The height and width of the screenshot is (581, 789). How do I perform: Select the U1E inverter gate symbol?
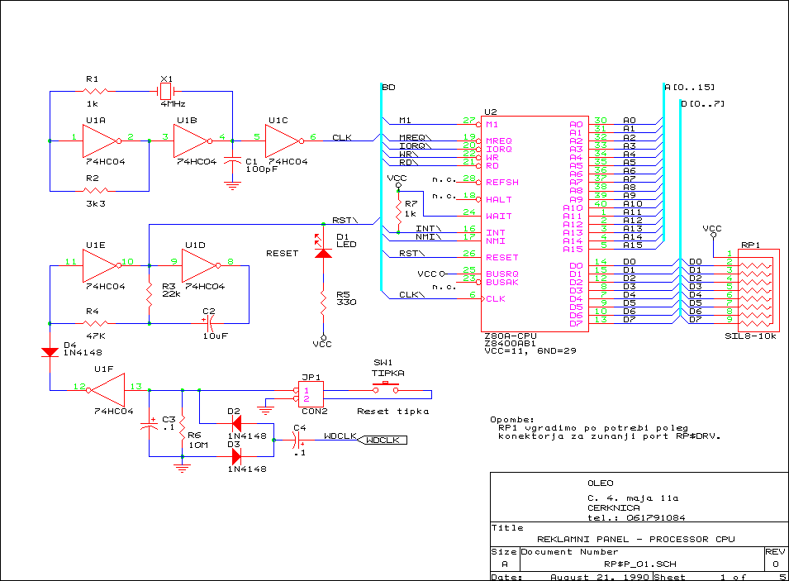tap(102, 265)
